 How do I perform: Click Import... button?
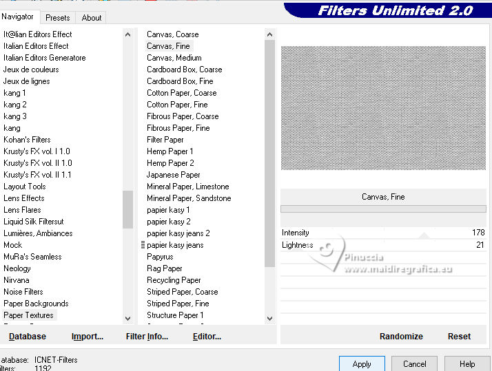click(88, 336)
